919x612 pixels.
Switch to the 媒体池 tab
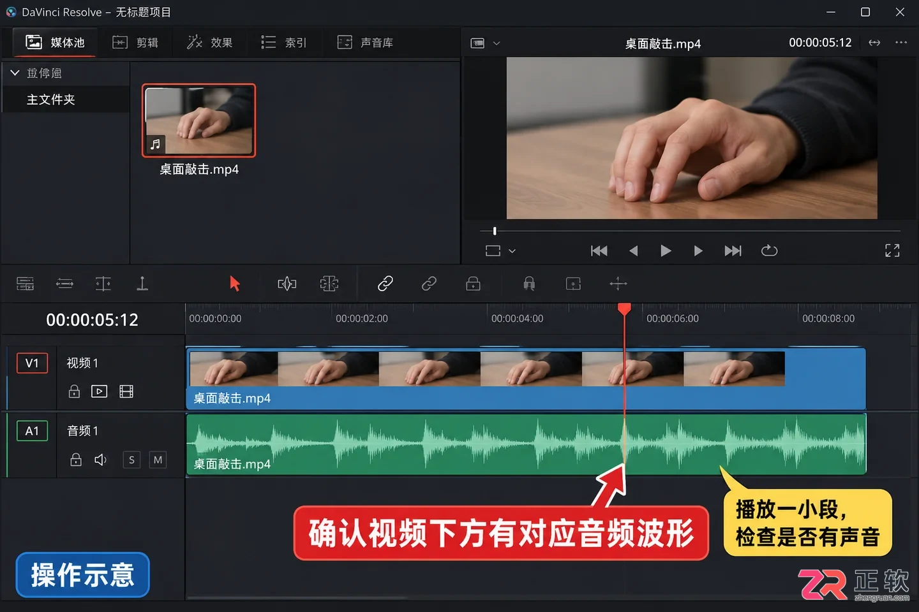click(55, 43)
